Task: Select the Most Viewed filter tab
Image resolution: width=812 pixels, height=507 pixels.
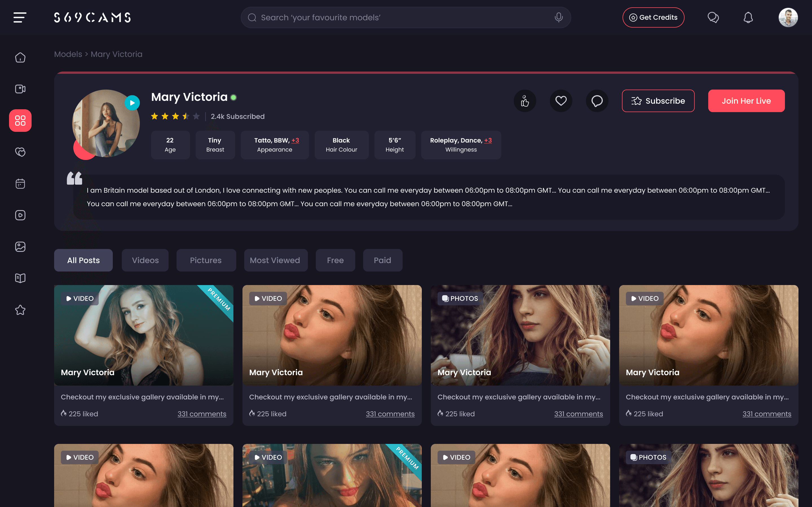Action: coord(275,260)
